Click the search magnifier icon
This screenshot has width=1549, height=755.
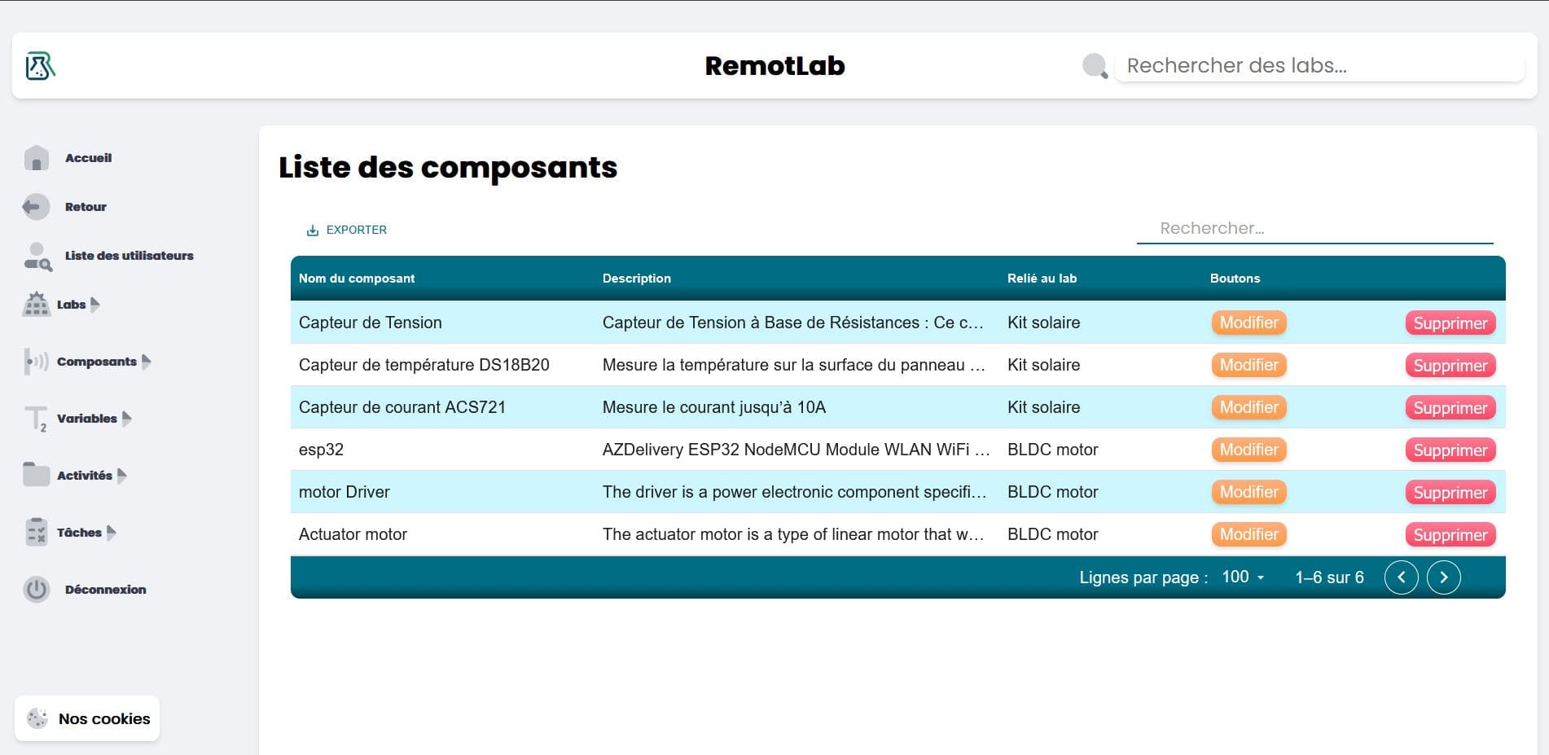1092,65
